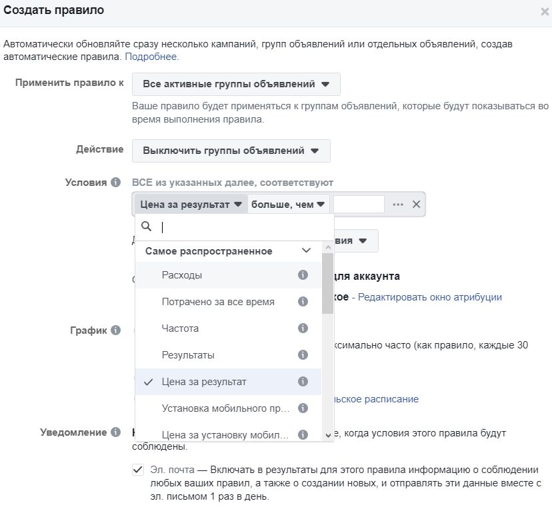Collapse the "Самое распространенное" section

pos(306,251)
